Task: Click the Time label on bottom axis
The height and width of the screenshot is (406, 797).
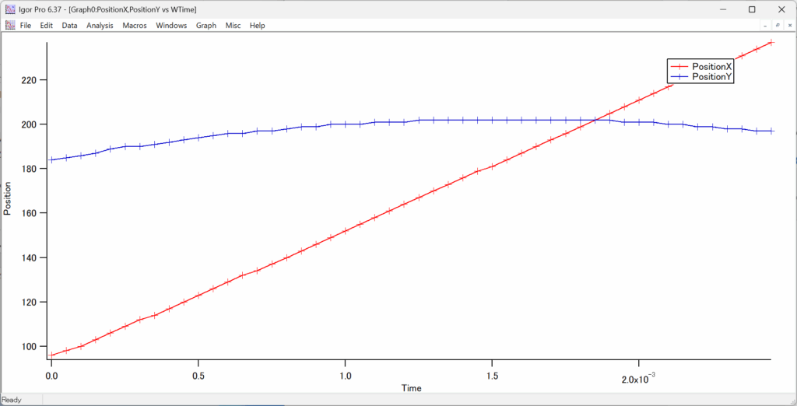Action: pyautogui.click(x=412, y=387)
